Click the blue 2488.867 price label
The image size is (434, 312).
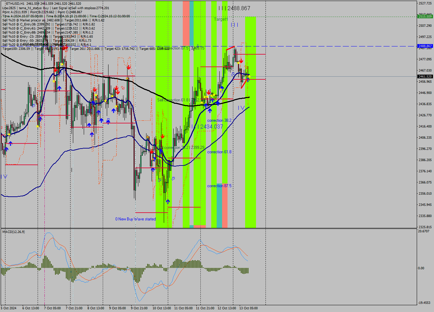(x=425, y=46)
